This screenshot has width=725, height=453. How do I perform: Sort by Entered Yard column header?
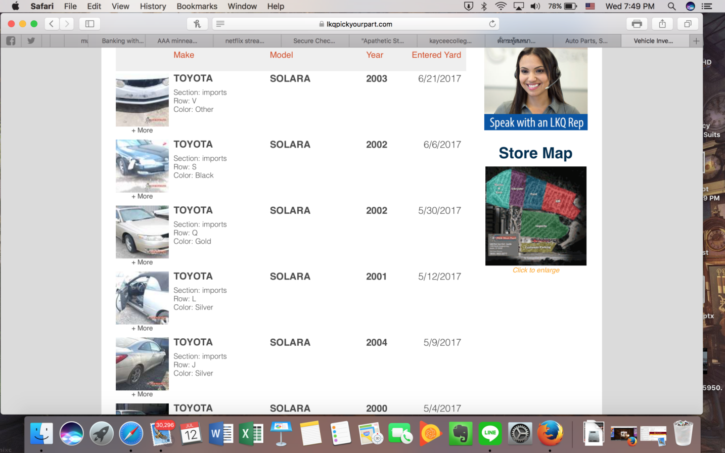436,55
